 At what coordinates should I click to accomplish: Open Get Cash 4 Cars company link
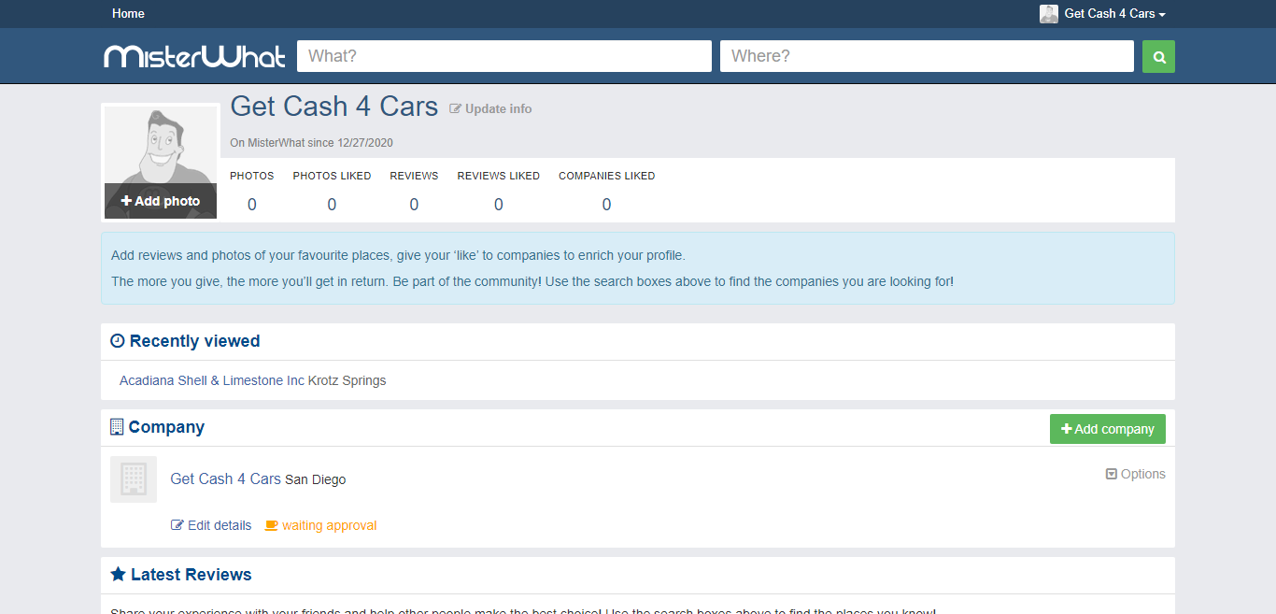click(x=225, y=478)
